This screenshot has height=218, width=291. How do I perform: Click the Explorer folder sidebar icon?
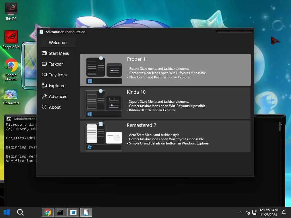click(44, 85)
